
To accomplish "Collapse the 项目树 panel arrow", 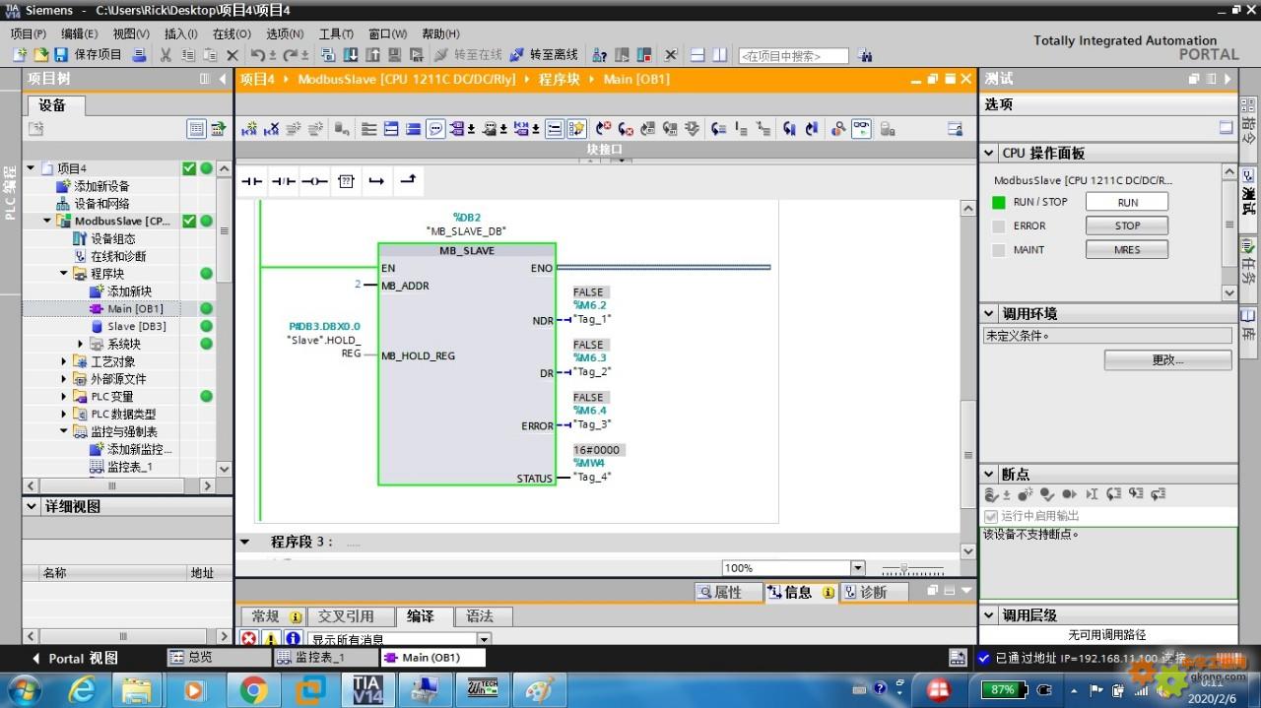I will (223, 79).
